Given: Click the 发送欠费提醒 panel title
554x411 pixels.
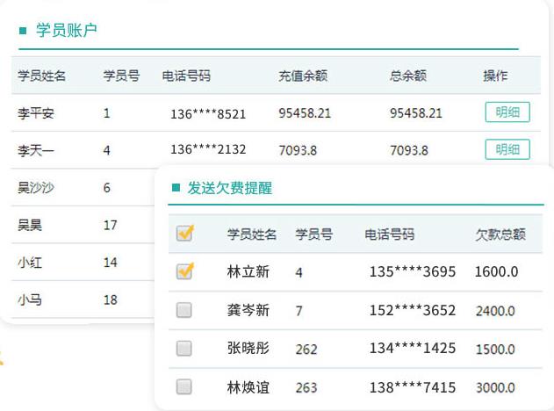Looking at the screenshot, I should 230,188.
